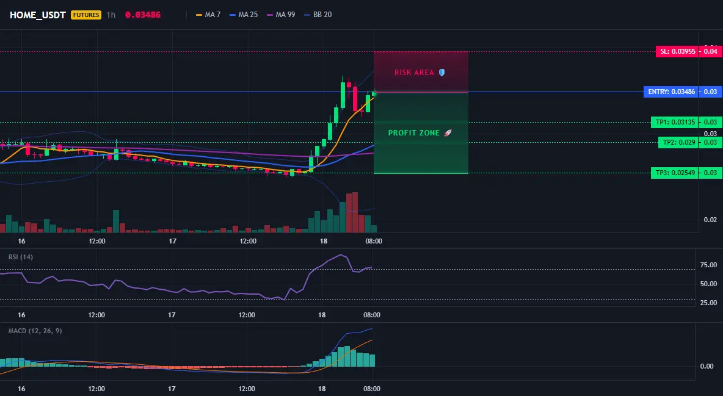Image resolution: width=723 pixels, height=396 pixels.
Task: Click the yellow FUTURES badge
Action: 85,15
